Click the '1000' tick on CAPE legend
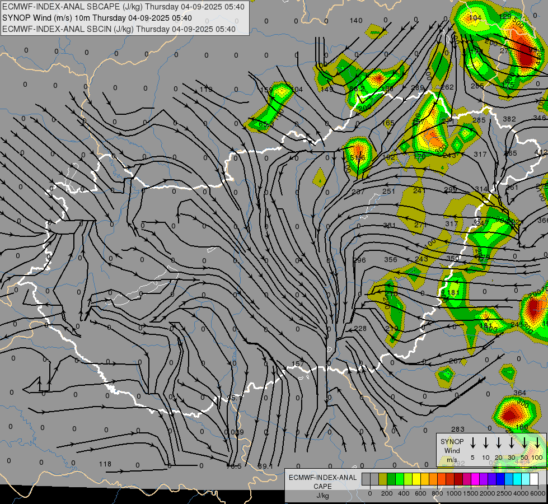This screenshot has height=504, width=548. click(454, 493)
